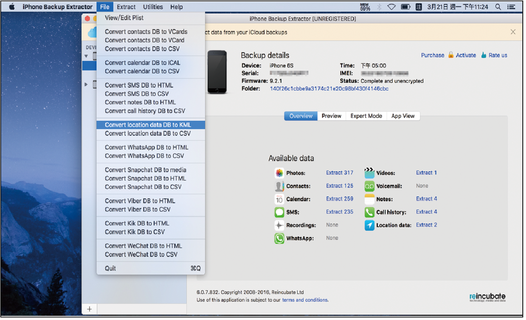Dismiss the iCloud banner with X
This screenshot has width=526, height=320.
(x=513, y=32)
